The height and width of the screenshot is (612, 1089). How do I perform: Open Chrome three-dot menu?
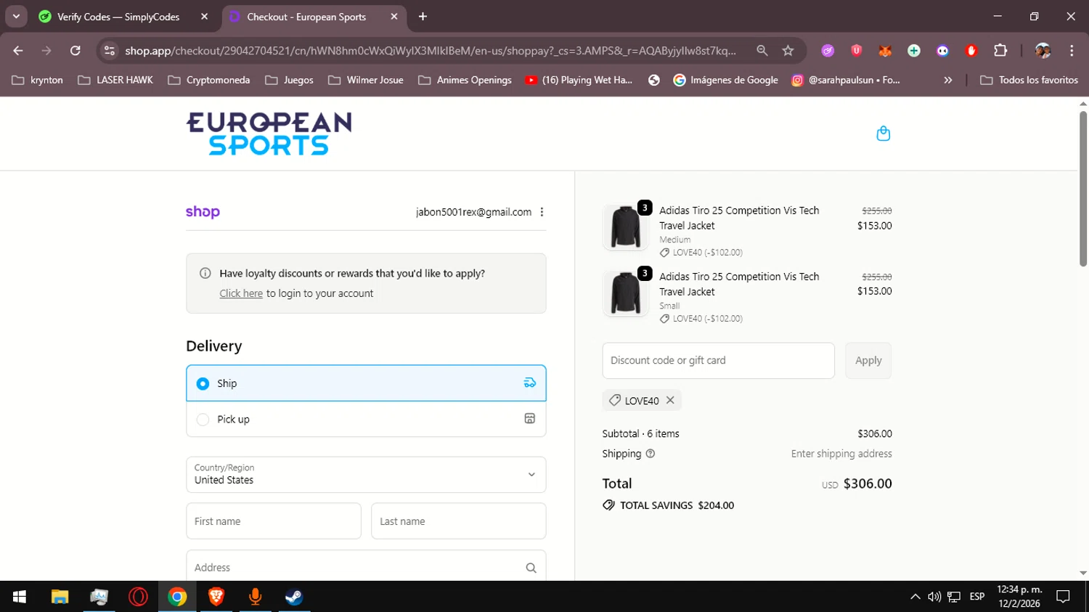pyautogui.click(x=1072, y=50)
